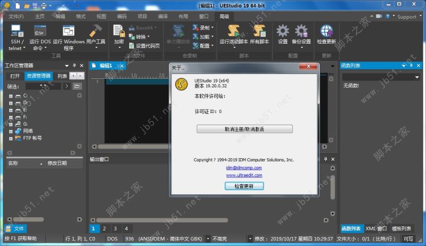Expand the D: drive node
The height and width of the screenshot is (246, 426).
[11, 103]
